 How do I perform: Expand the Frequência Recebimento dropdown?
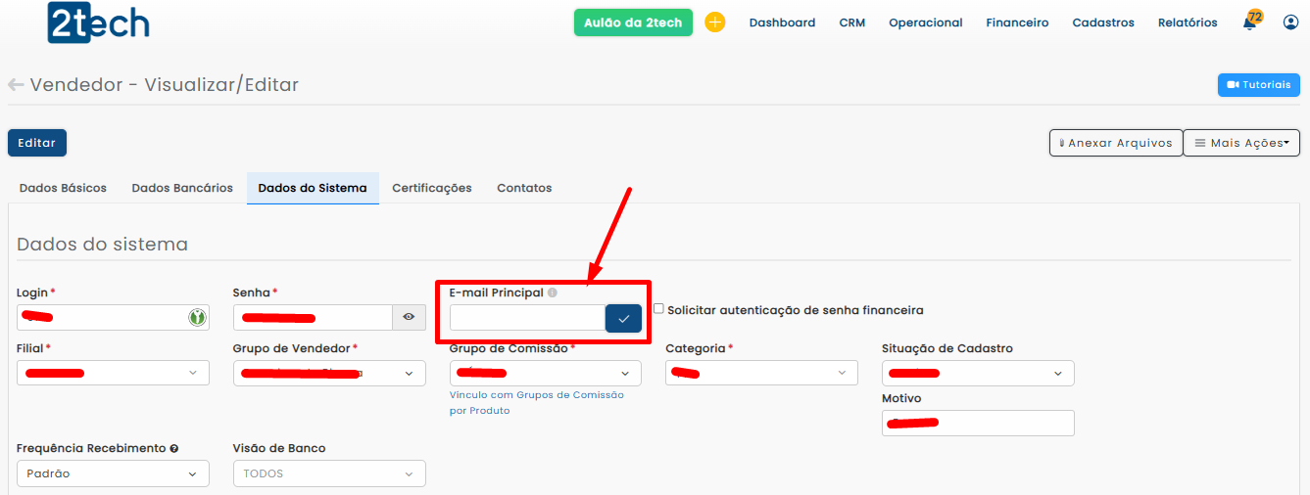tap(113, 473)
